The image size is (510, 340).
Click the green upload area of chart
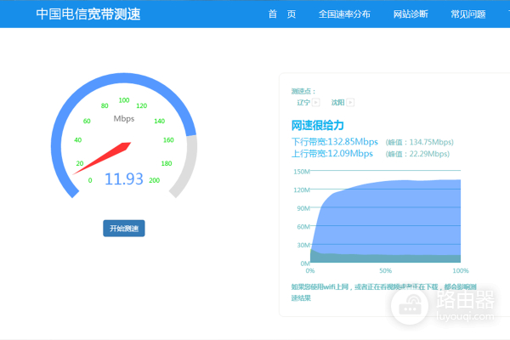(x=385, y=258)
